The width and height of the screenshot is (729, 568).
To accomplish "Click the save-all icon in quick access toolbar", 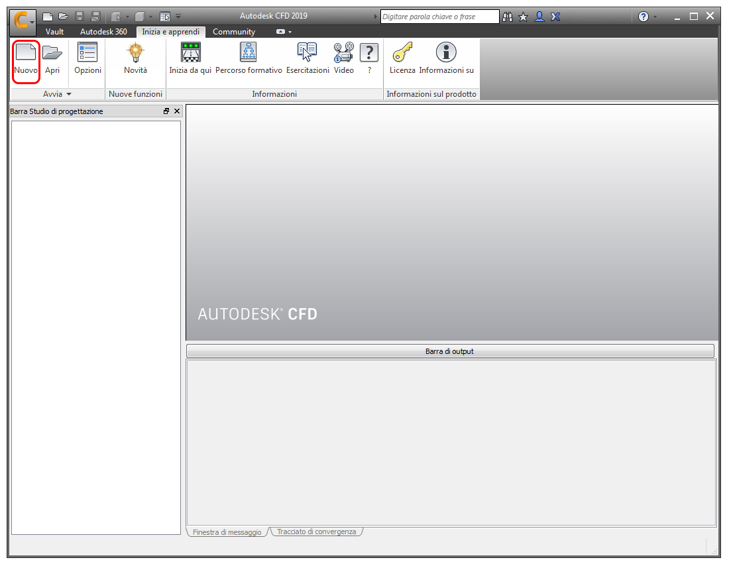I will pyautogui.click(x=95, y=17).
